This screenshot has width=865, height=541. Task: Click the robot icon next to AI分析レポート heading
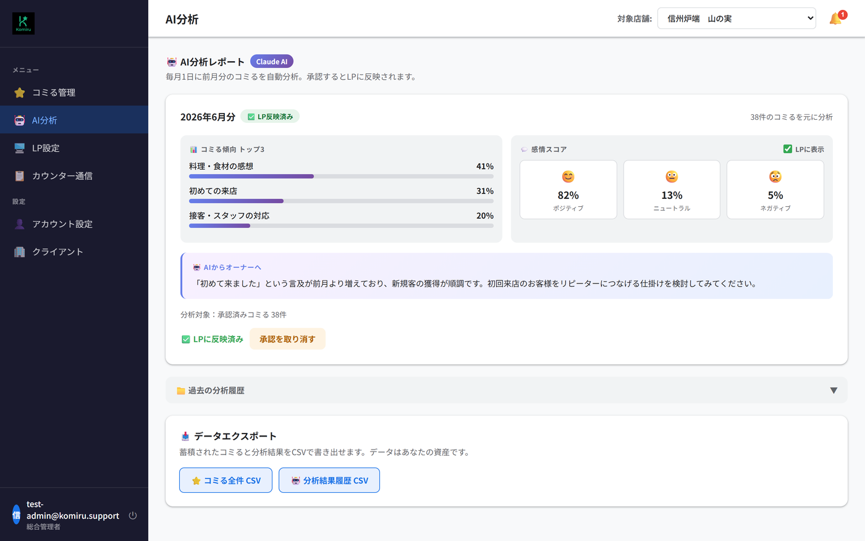(172, 62)
